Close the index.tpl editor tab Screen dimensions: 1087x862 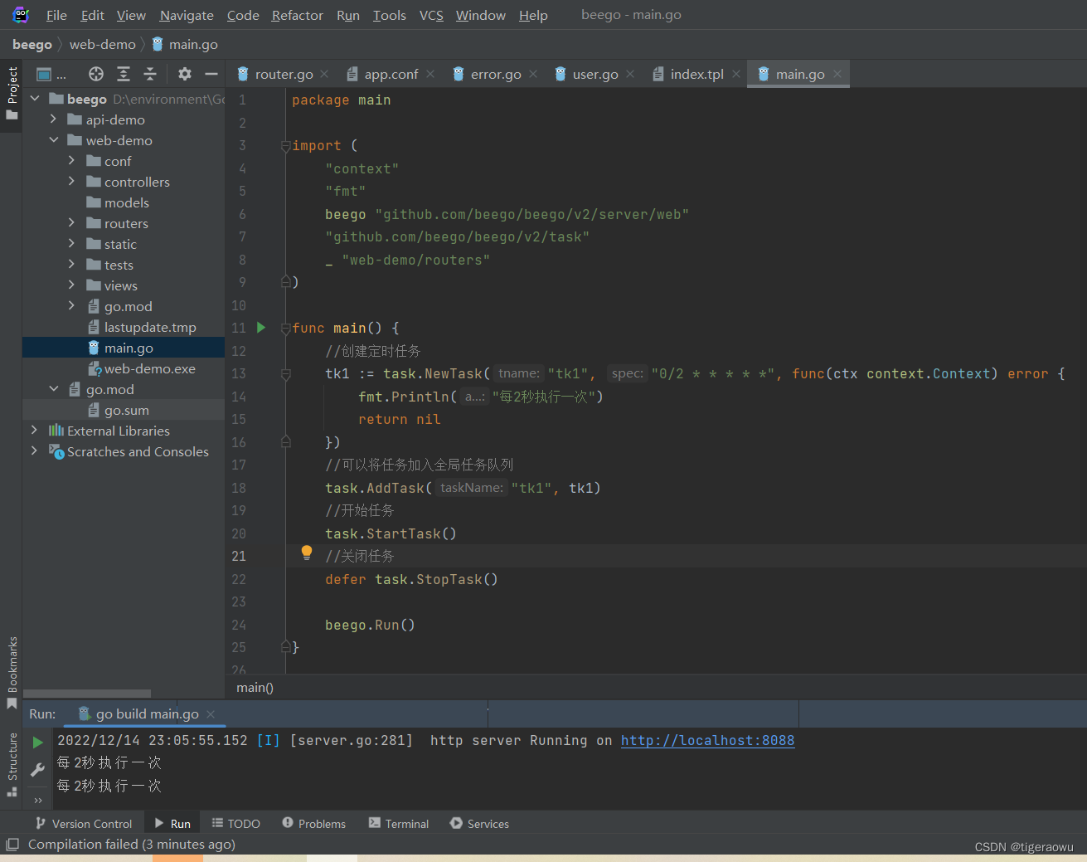pyautogui.click(x=736, y=74)
